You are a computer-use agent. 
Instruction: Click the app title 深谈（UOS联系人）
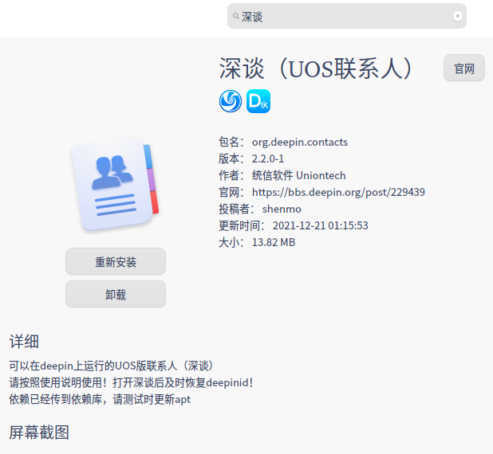tap(316, 68)
